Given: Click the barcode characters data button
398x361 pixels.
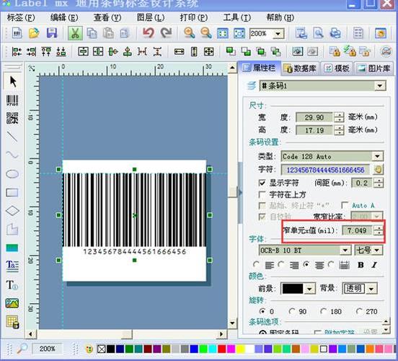Looking at the screenshot, I should 378,170.
